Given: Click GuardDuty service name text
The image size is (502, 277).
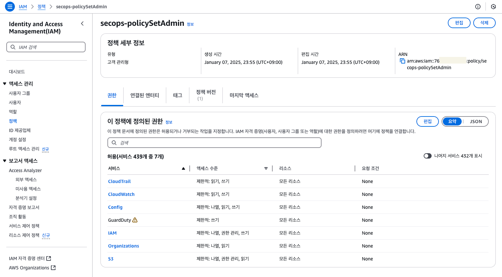Looking at the screenshot, I should (x=120, y=220).
